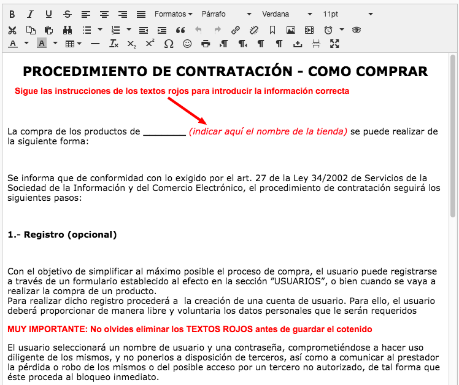Click the red 'MUY IMPORTANTE' warning line
The image size is (459, 385).
[190, 329]
